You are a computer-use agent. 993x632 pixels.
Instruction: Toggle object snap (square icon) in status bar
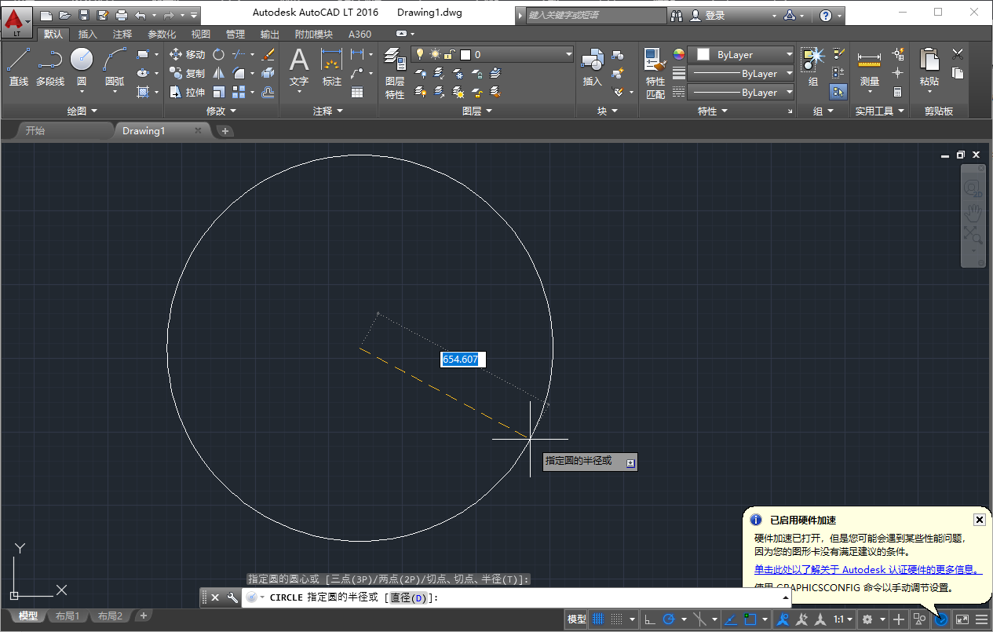click(x=750, y=619)
